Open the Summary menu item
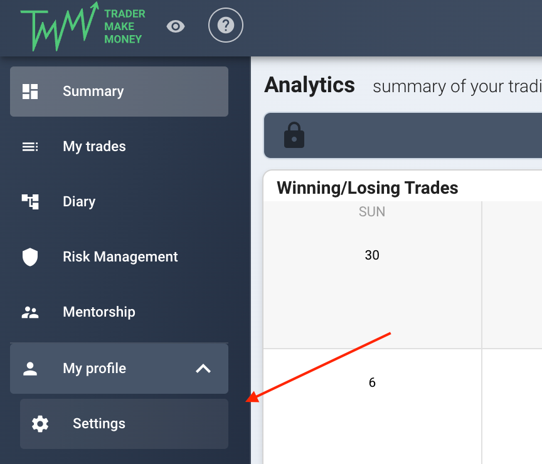Screen dimensions: 542x464 tap(119, 92)
